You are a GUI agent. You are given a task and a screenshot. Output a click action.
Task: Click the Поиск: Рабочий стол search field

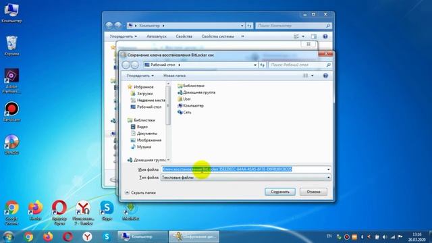pos(300,65)
